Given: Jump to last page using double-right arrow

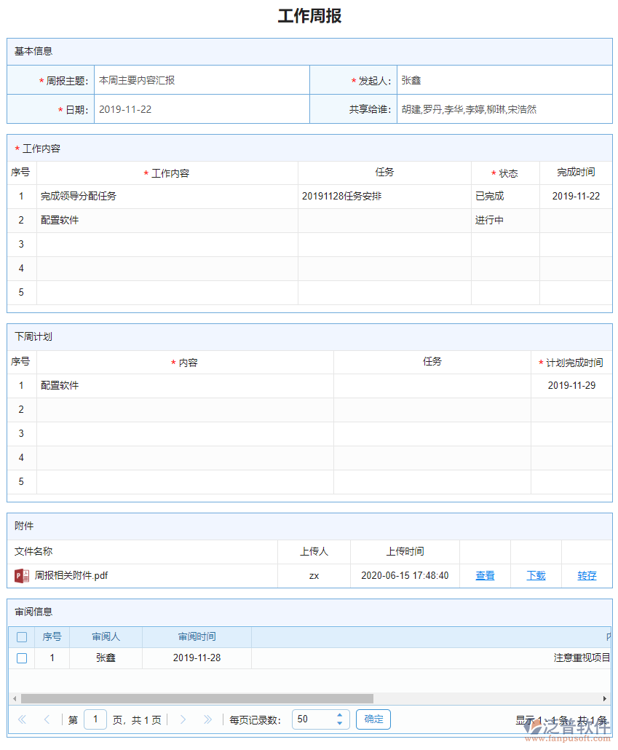Looking at the screenshot, I should pyautogui.click(x=207, y=719).
